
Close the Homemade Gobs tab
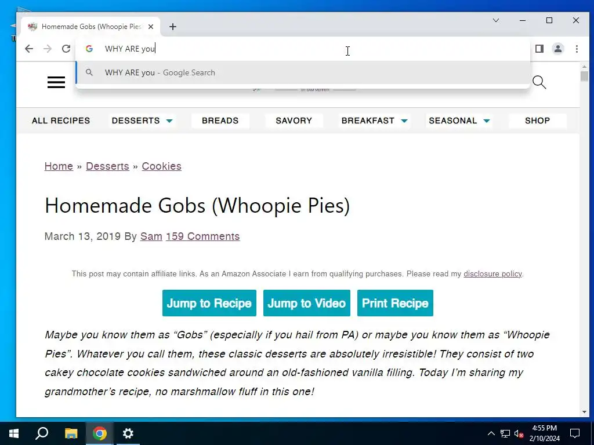(151, 27)
